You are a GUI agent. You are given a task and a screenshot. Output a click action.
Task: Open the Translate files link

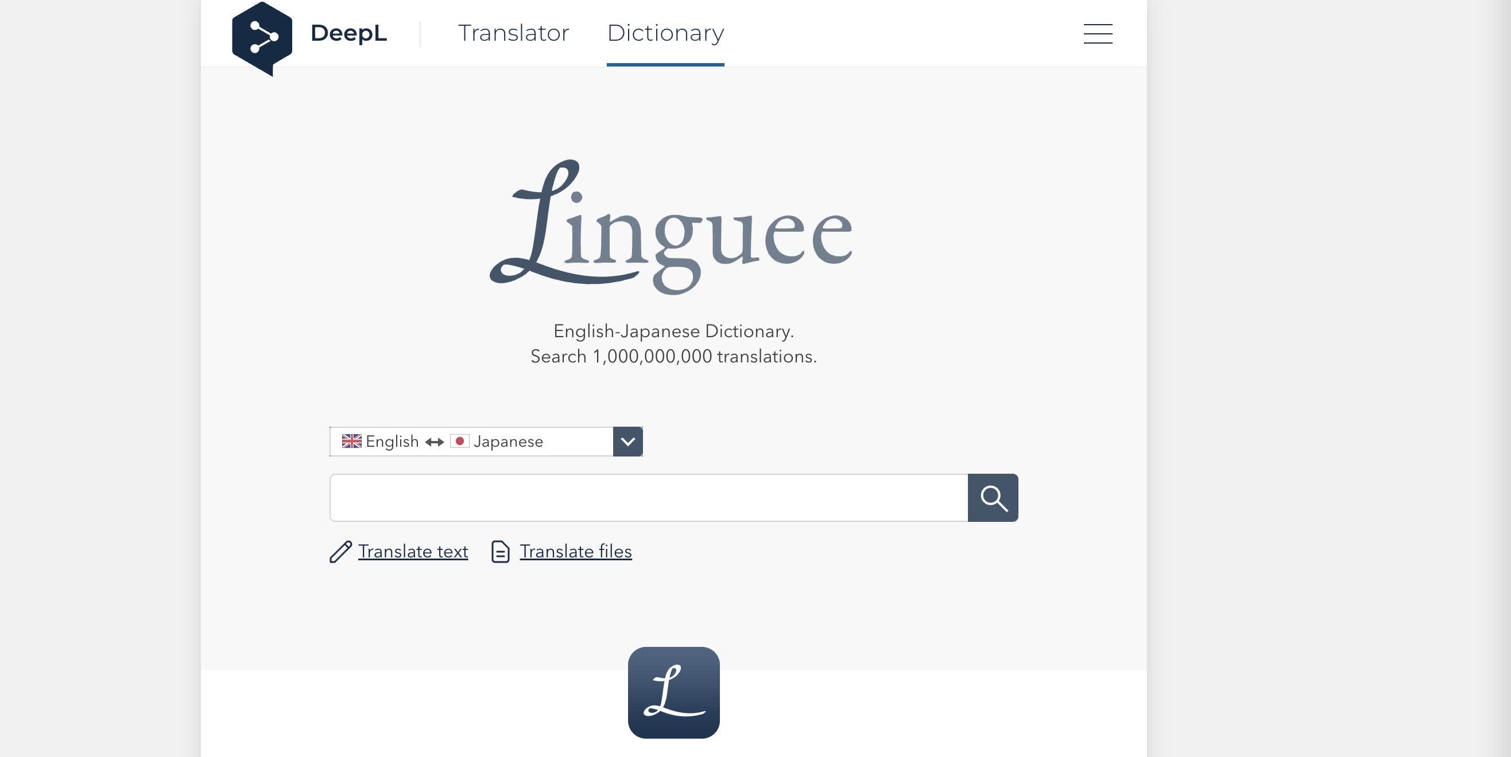pyautogui.click(x=575, y=551)
